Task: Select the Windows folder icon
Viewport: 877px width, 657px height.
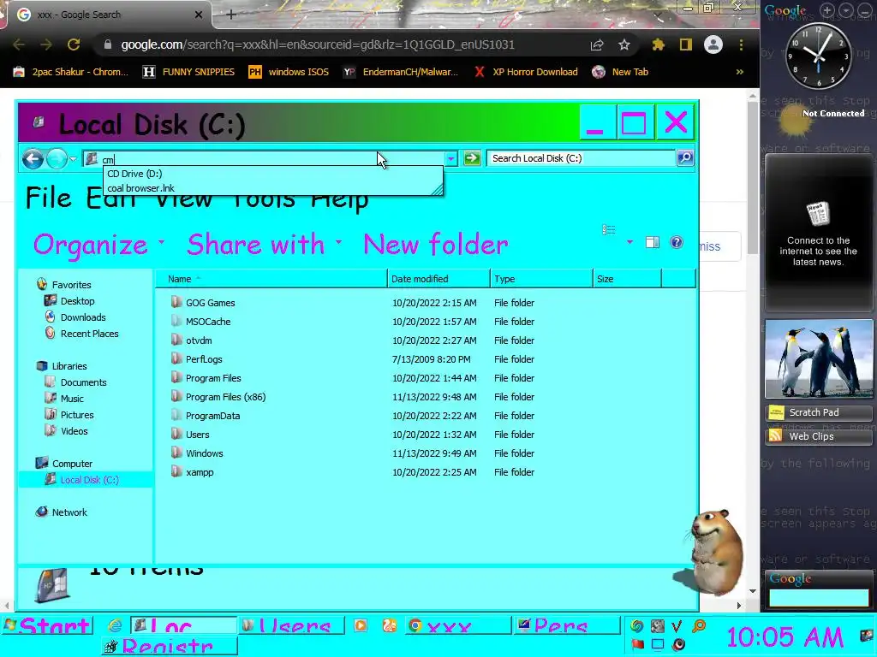Action: coord(176,453)
